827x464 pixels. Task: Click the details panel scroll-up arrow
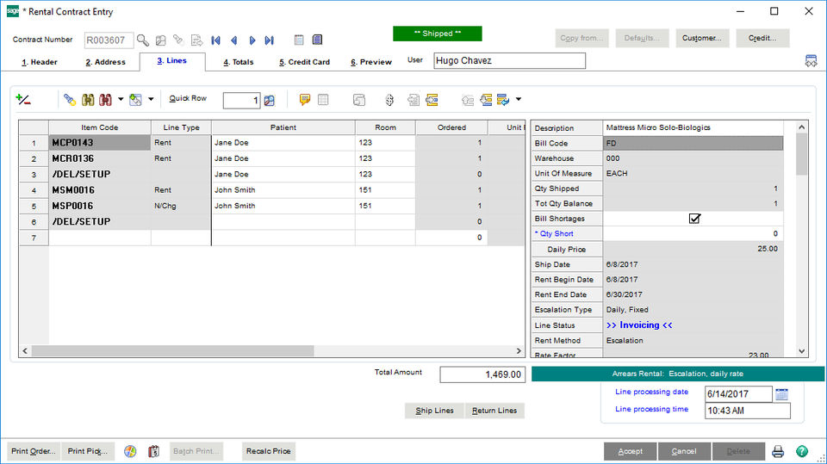click(x=802, y=127)
